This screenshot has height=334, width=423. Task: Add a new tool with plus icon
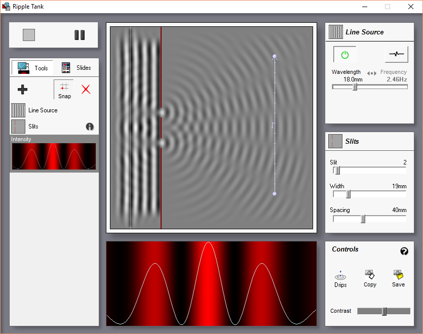pos(22,90)
